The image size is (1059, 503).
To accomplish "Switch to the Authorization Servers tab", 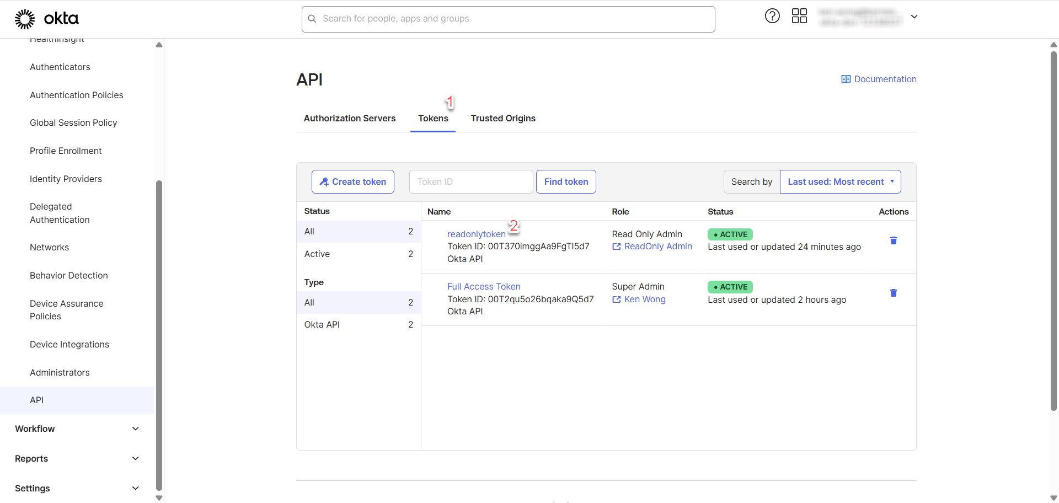I will [350, 118].
